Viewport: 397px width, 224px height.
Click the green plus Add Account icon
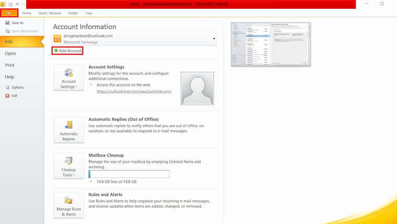click(56, 51)
